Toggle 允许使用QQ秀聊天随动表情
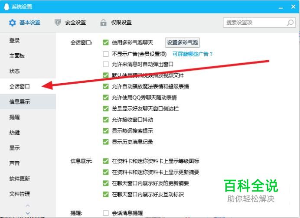 click(106, 98)
